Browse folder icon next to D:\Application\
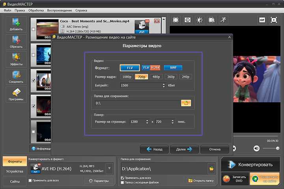The width and height of the screenshot is (284, 189). click(x=211, y=169)
